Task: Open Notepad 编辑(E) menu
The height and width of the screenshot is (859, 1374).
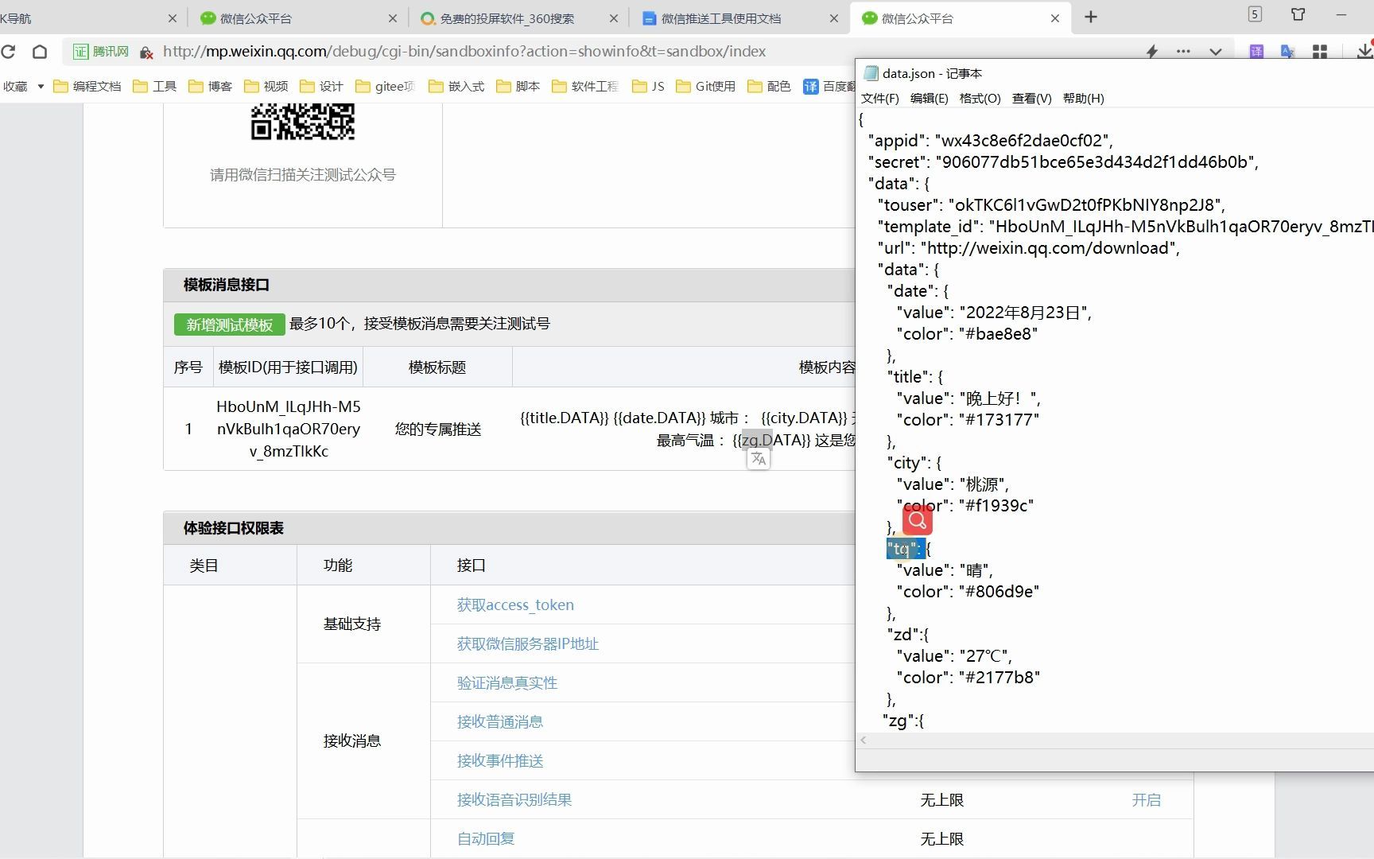Action: point(929,99)
